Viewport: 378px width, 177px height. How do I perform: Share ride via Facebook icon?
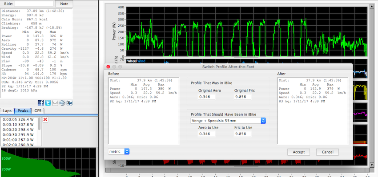point(41,103)
